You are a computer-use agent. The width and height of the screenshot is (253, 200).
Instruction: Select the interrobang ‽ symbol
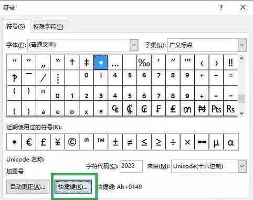point(14,78)
